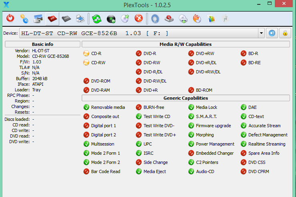The image size is (296, 197).
Task: Click the 'Composite out' label
Action: pos(105,117)
